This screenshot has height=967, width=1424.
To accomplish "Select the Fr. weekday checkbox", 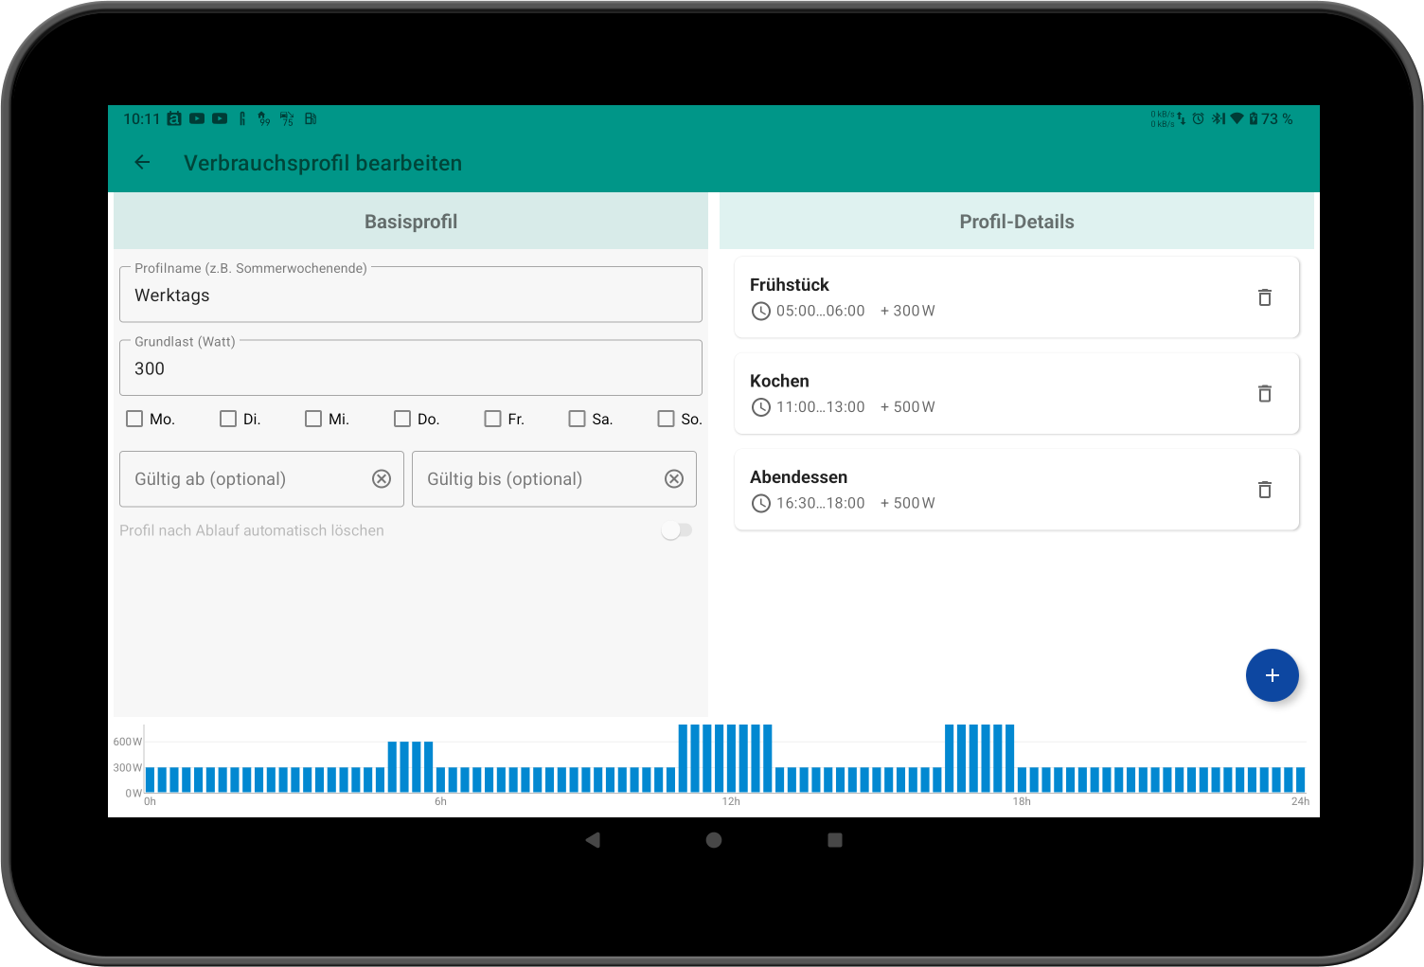I will [492, 419].
